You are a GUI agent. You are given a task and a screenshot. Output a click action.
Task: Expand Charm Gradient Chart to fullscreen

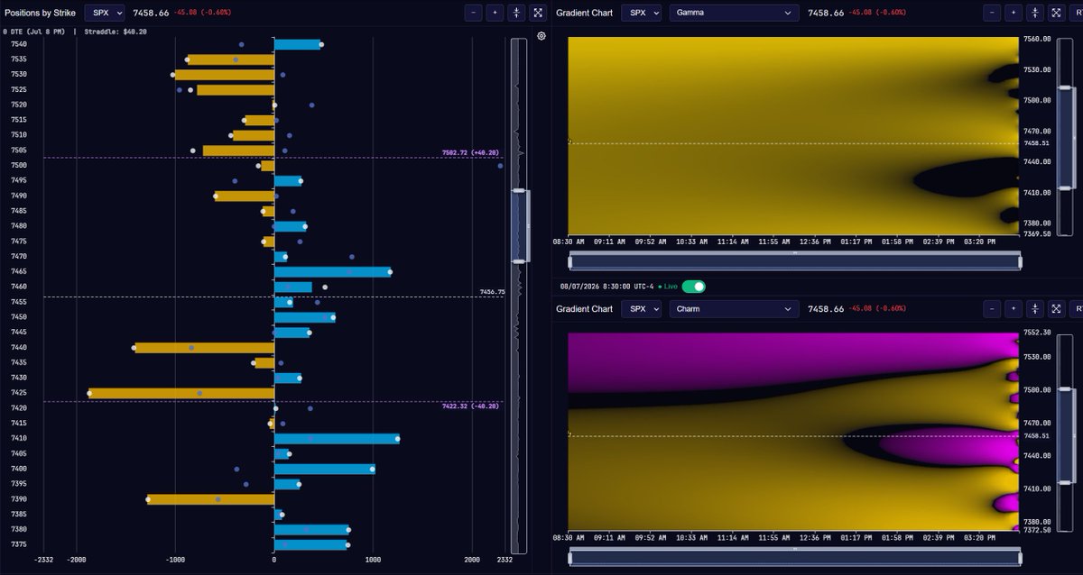coord(1057,308)
